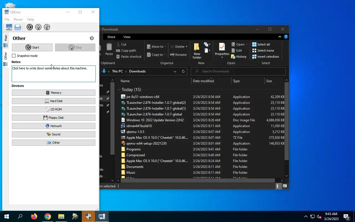This screenshot has height=222, width=355.
Task: Click the Edit item in the Open group
Action: 237,51
